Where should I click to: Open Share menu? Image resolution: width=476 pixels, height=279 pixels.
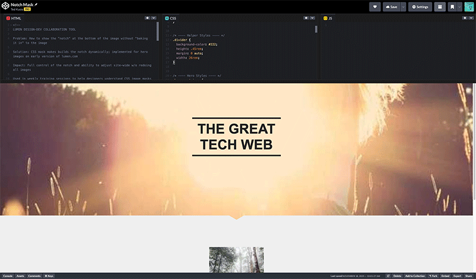pyautogui.click(x=469, y=276)
